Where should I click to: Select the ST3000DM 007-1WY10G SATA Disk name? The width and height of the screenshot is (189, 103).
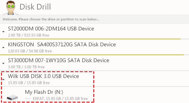coord(58,60)
